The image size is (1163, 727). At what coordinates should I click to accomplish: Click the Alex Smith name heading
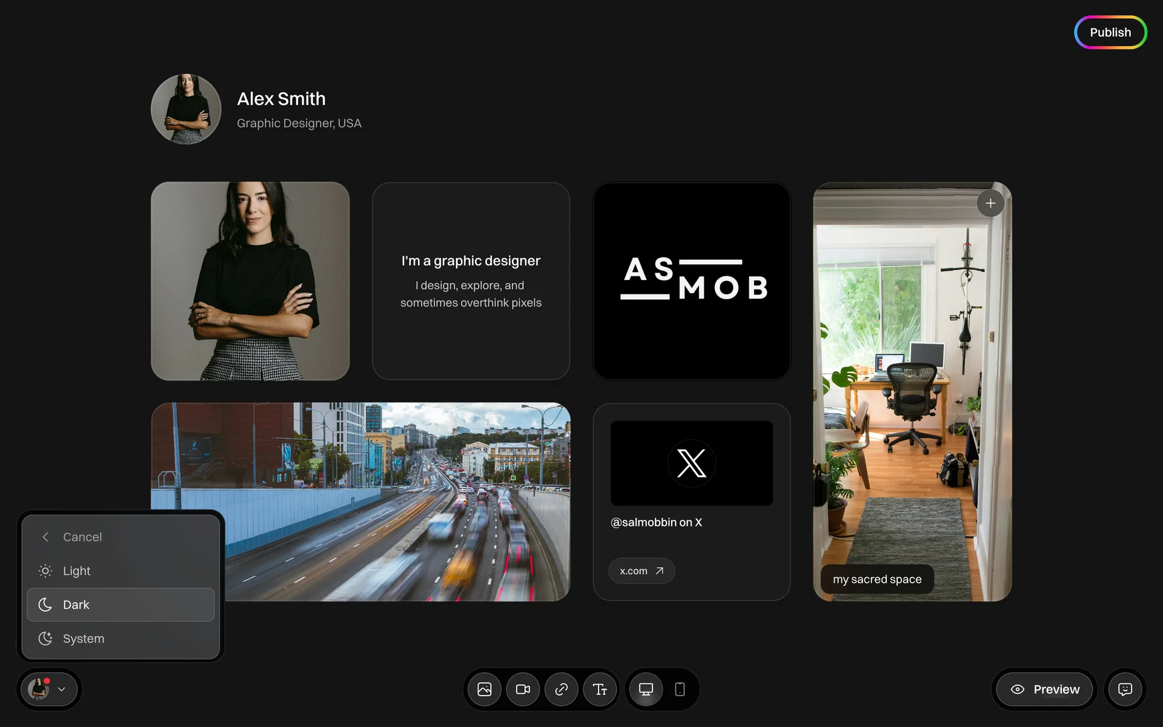coord(281,99)
